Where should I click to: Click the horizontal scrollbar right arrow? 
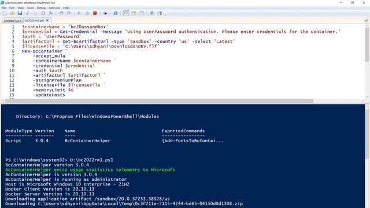(x=363, y=101)
